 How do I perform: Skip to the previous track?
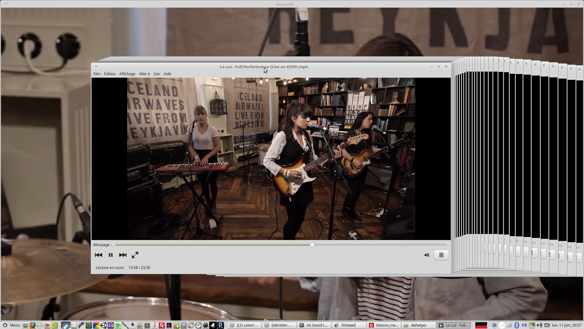(98, 255)
